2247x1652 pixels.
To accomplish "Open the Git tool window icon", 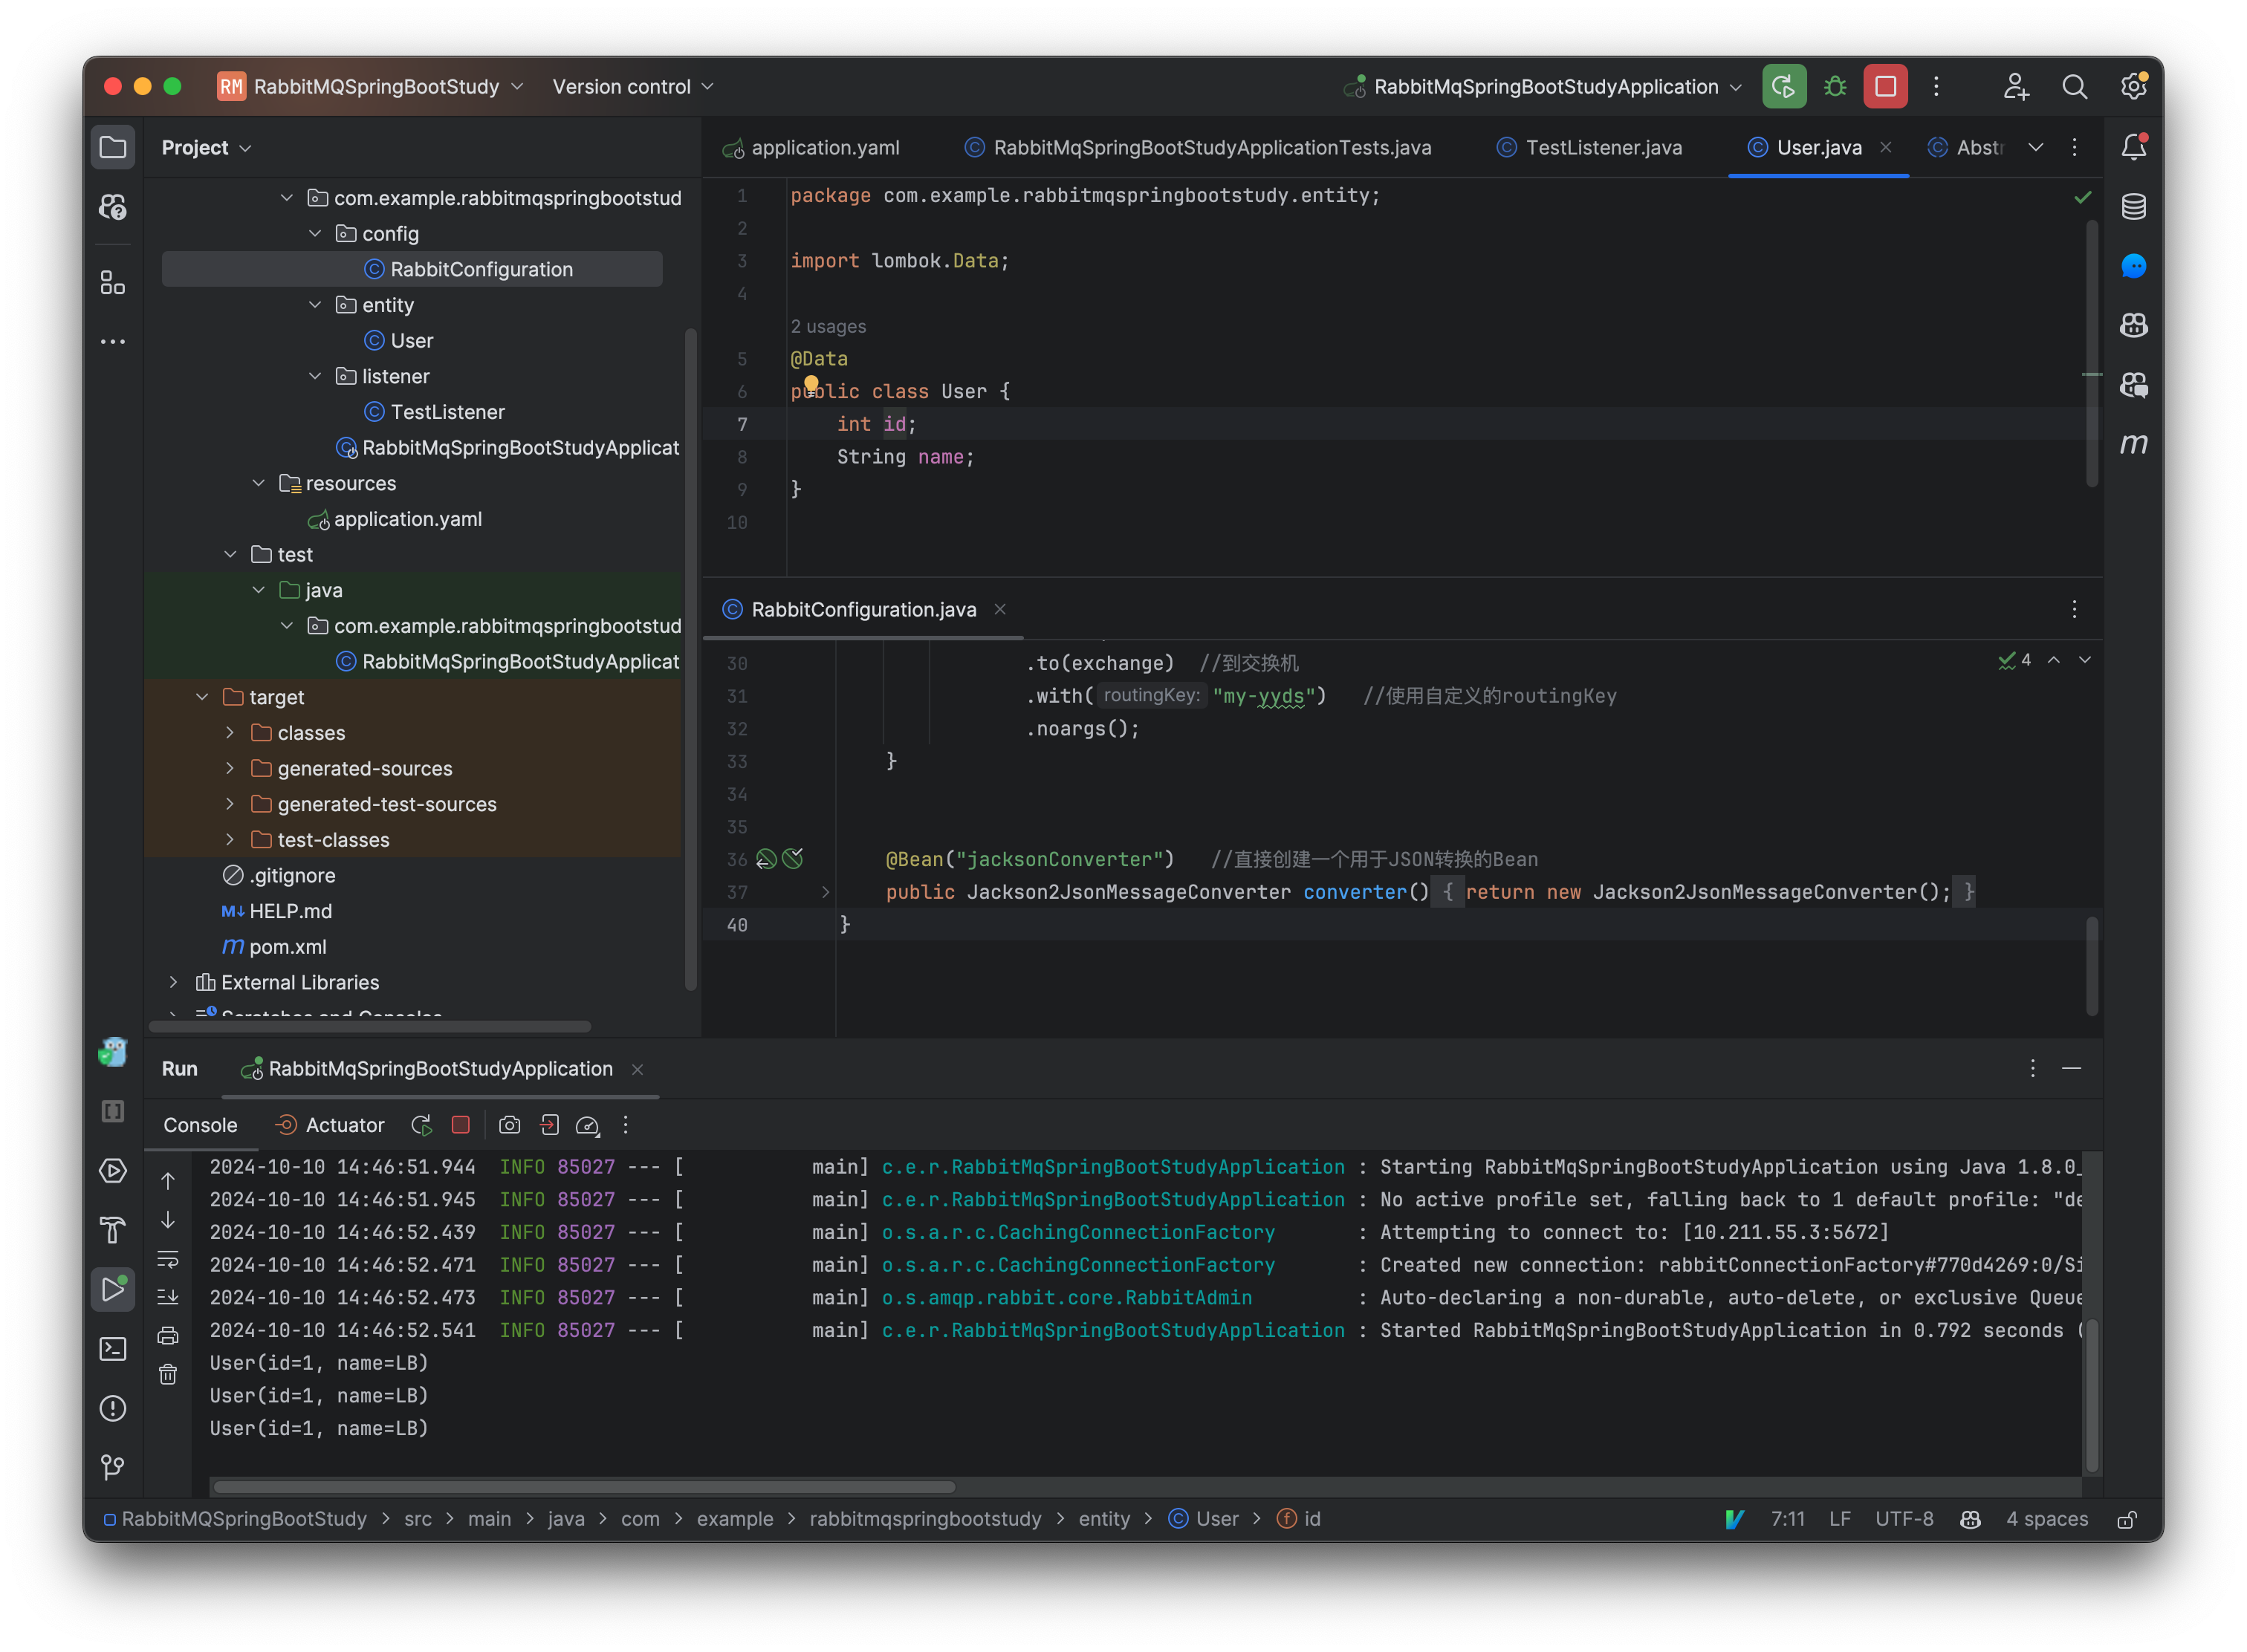I will click(x=113, y=1467).
